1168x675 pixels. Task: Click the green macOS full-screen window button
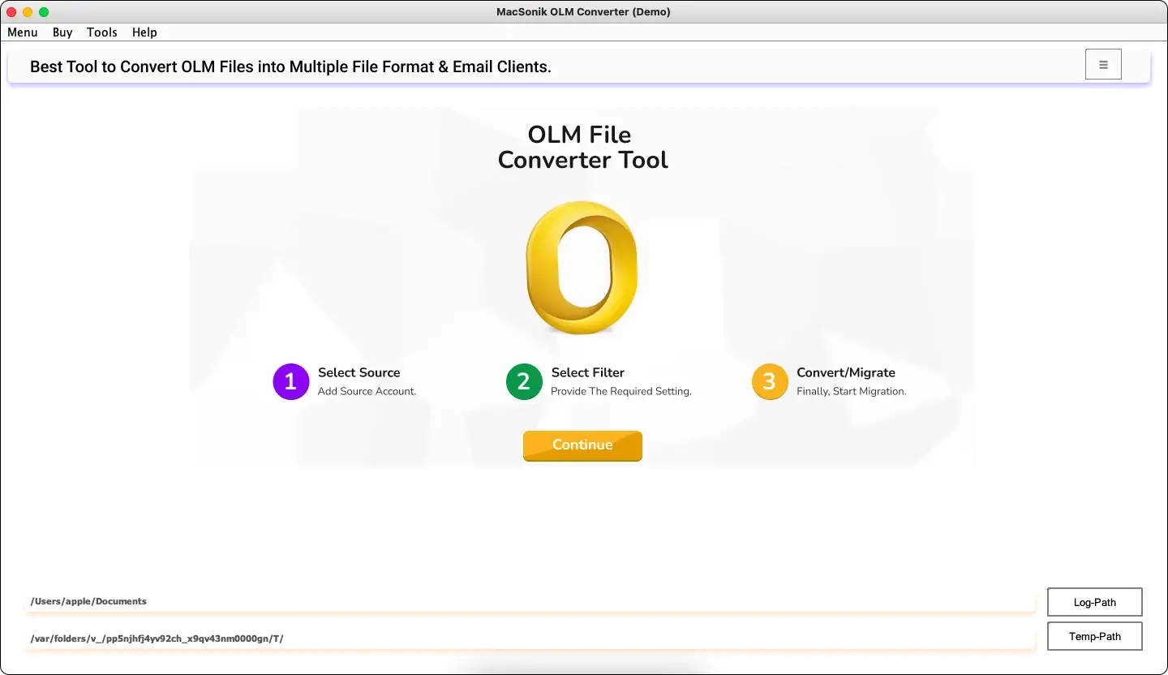[44, 12]
